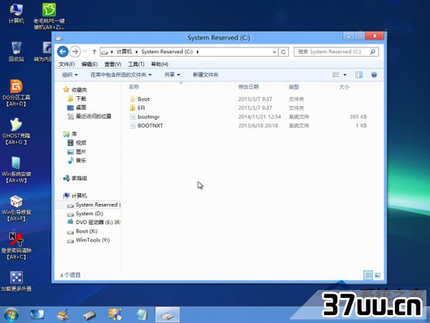Launch DG partition tool desktop icon
The height and width of the screenshot is (323, 430).
tap(16, 93)
